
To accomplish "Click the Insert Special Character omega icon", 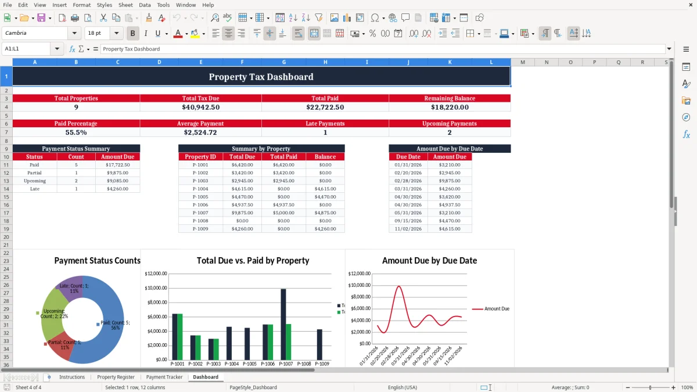I will [375, 18].
